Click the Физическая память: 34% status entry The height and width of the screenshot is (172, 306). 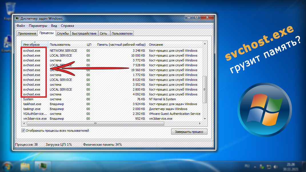point(103,145)
